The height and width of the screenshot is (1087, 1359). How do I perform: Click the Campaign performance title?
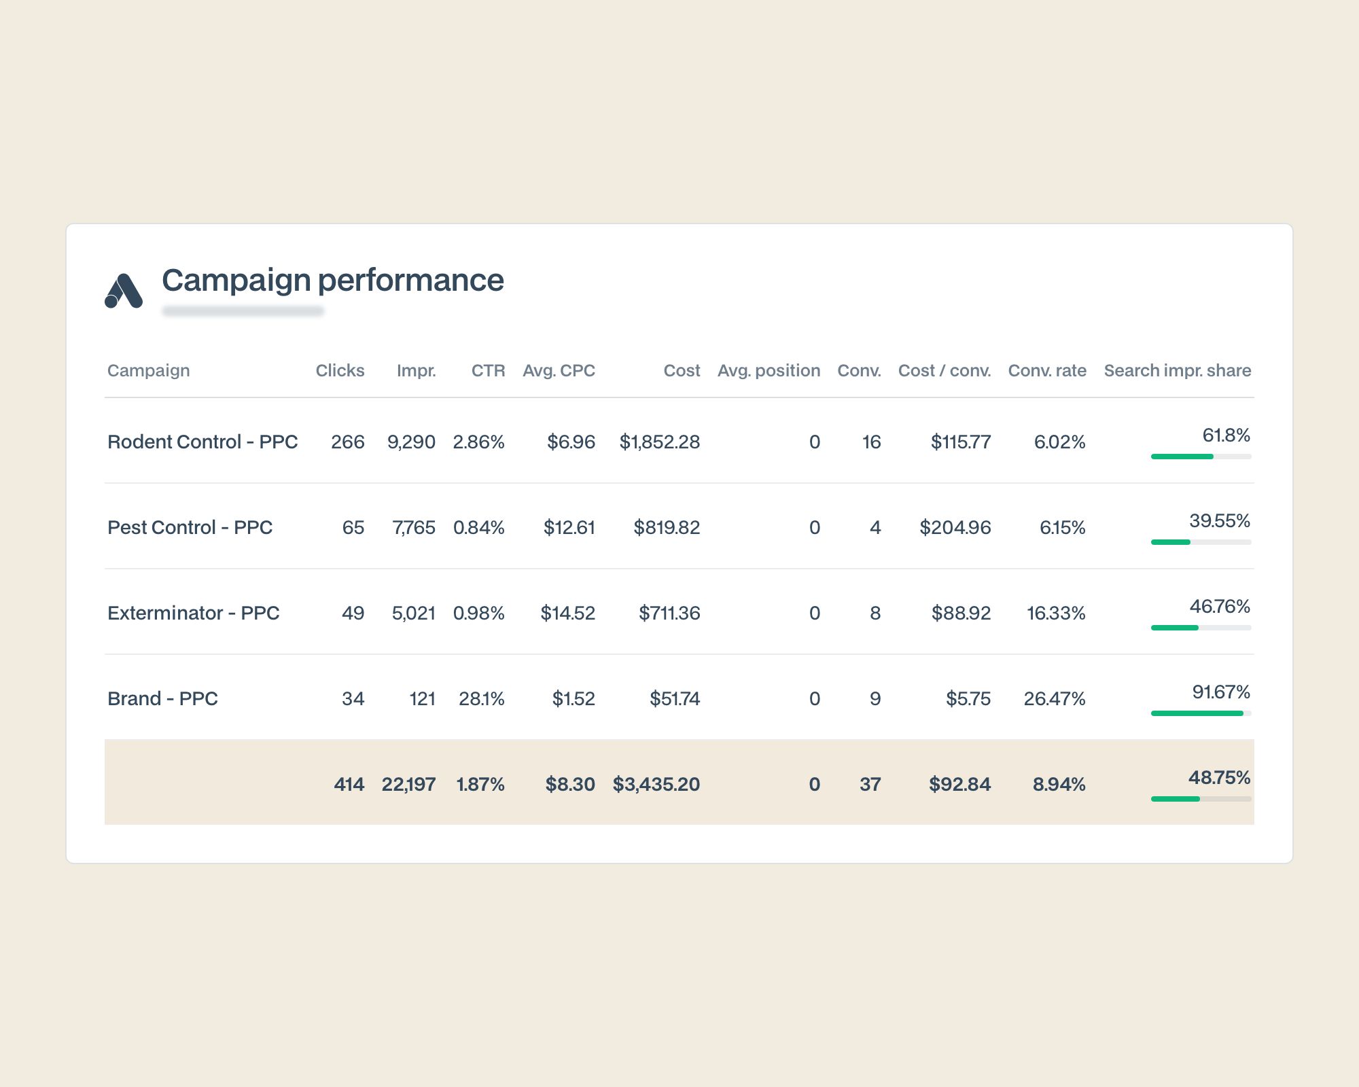tap(333, 281)
